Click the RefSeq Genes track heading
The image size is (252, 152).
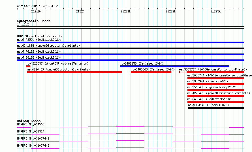coord(29,121)
